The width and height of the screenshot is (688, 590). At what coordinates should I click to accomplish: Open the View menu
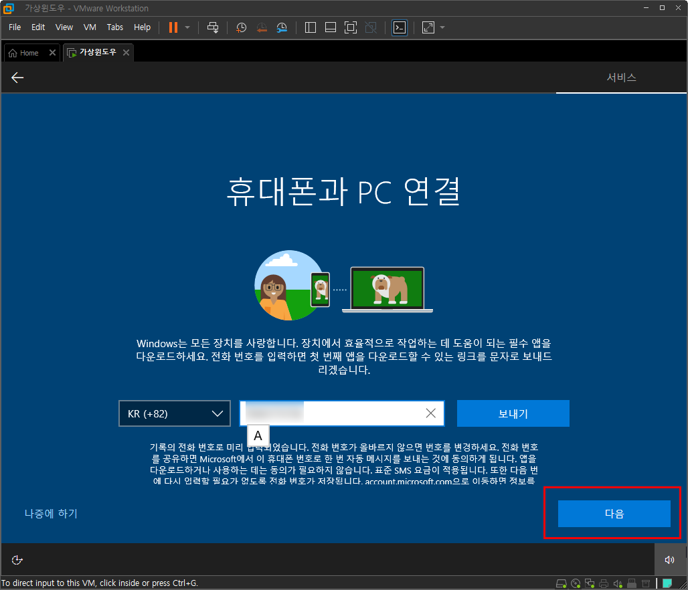[x=64, y=27]
